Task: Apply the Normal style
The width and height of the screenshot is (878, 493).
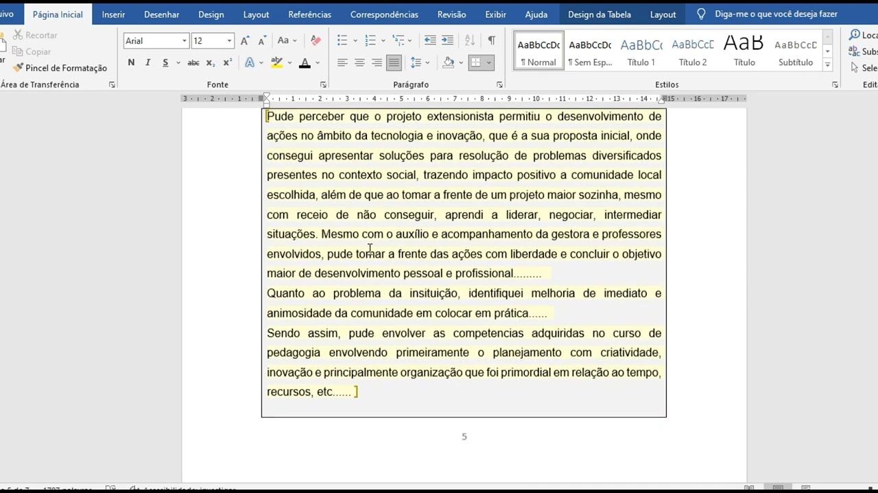Action: click(x=538, y=51)
